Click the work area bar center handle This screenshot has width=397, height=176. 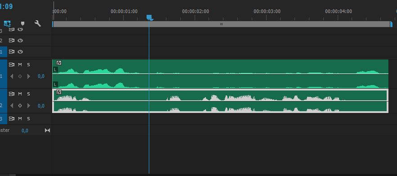[x=221, y=24]
